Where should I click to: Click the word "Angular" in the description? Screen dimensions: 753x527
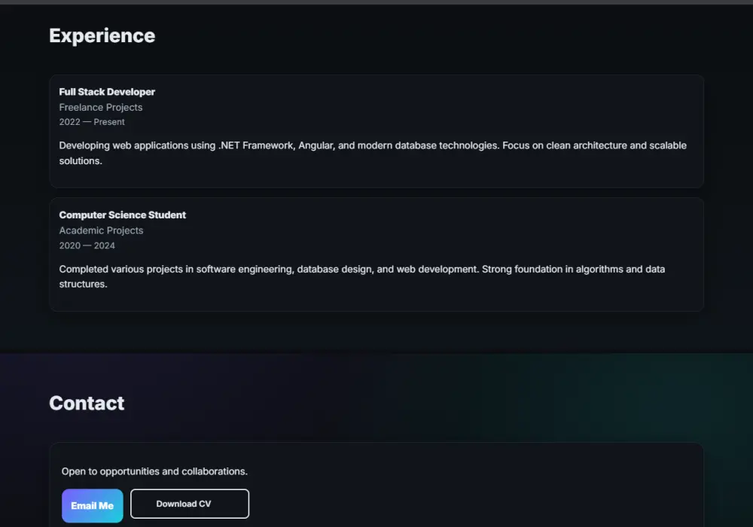tap(316, 146)
